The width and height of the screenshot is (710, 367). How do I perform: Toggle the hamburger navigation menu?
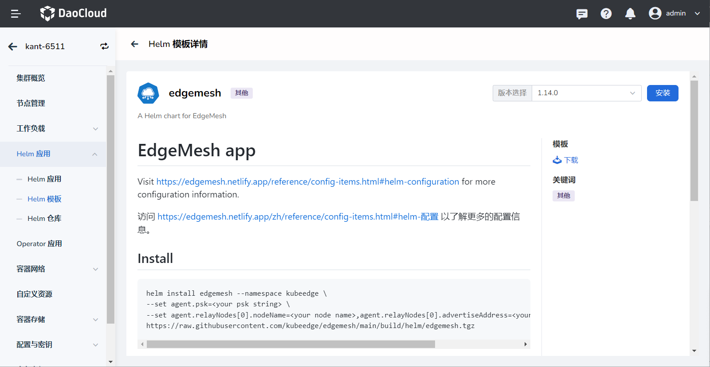[x=16, y=14]
